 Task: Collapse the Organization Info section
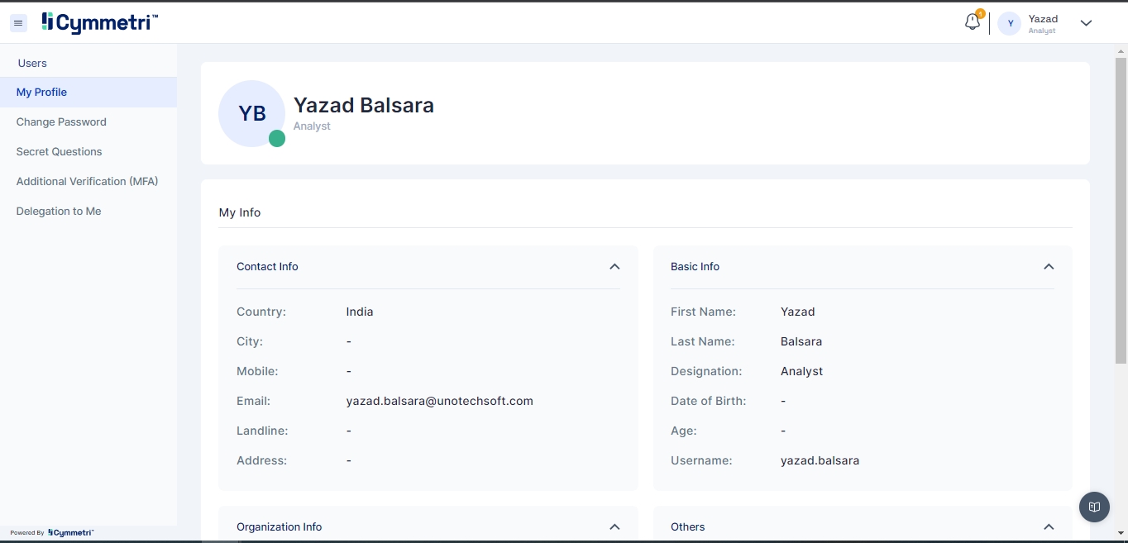click(614, 526)
